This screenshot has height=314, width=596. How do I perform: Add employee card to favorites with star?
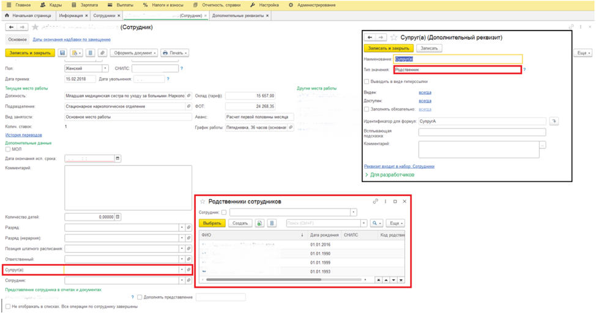coord(35,27)
